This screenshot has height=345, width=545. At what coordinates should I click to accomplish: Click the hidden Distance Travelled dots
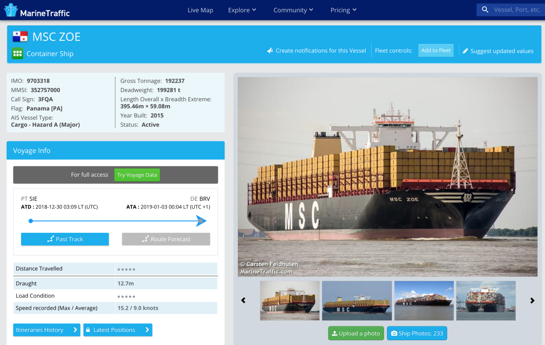point(126,269)
